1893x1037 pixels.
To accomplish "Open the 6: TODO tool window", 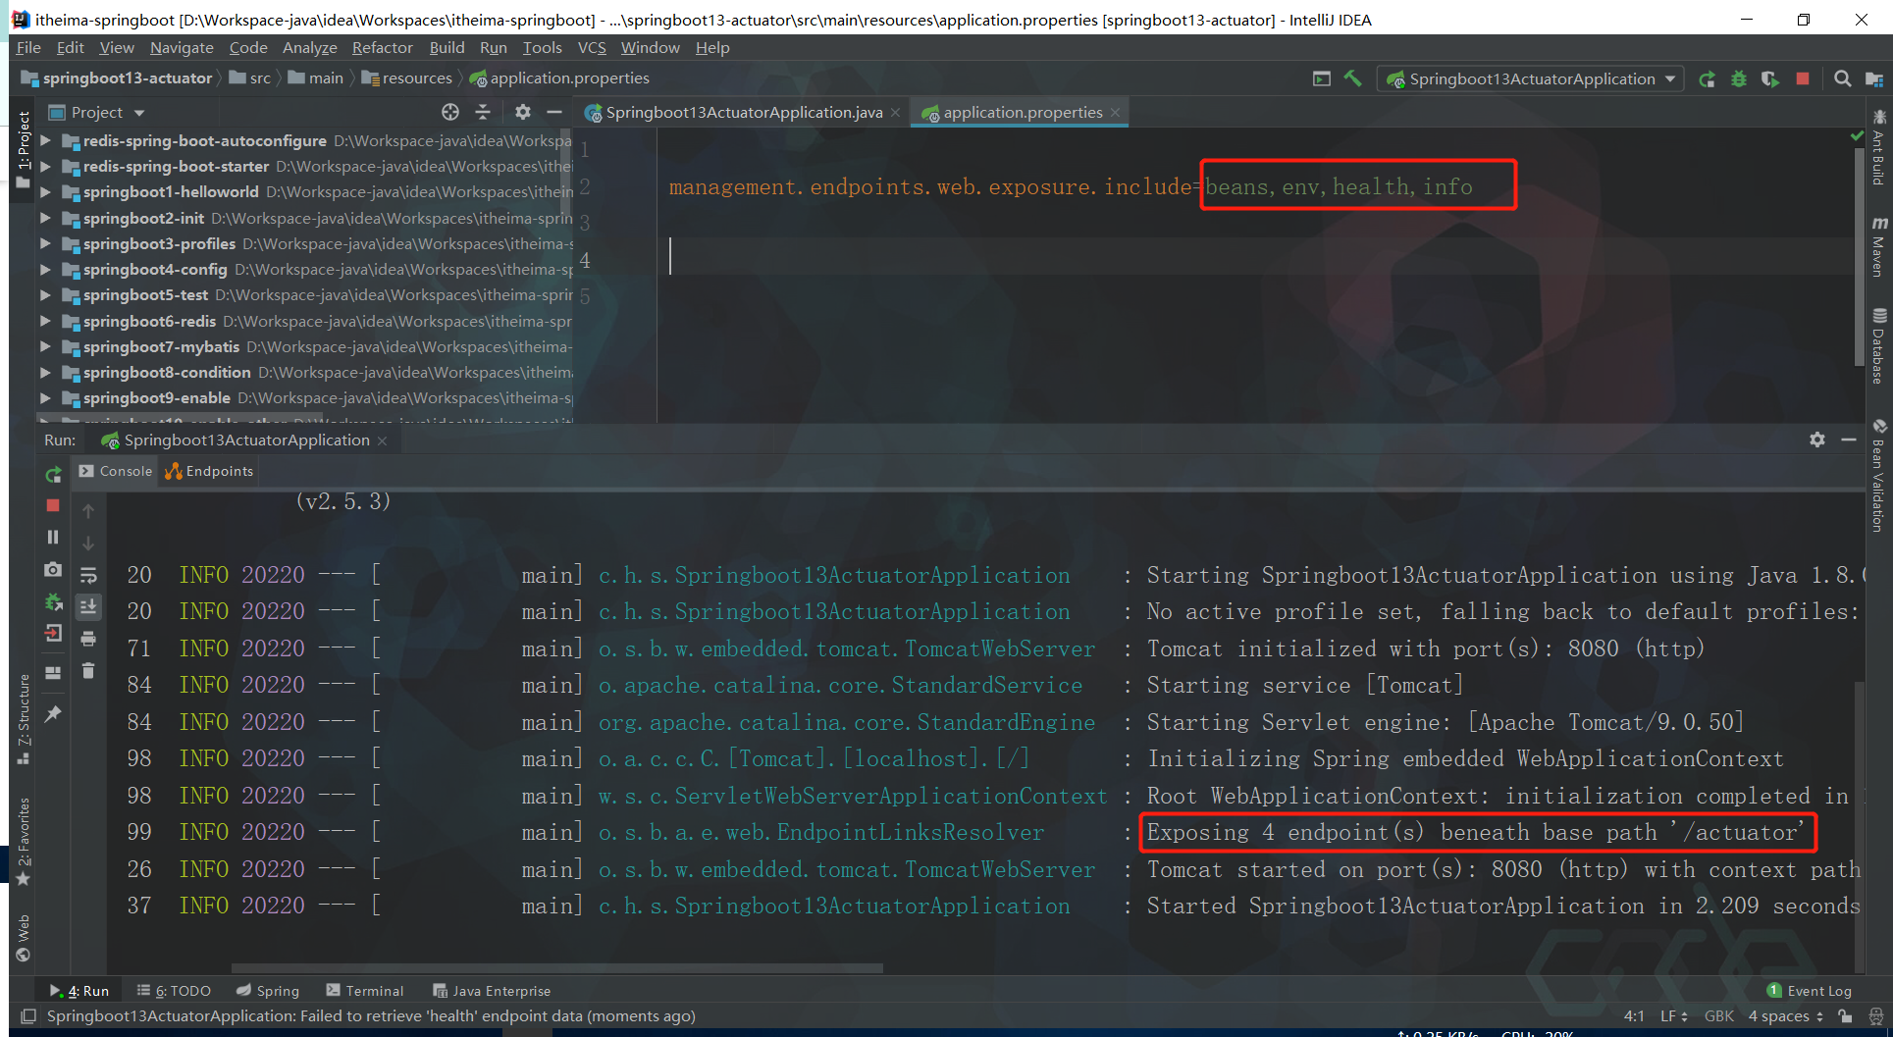I will (x=174, y=991).
